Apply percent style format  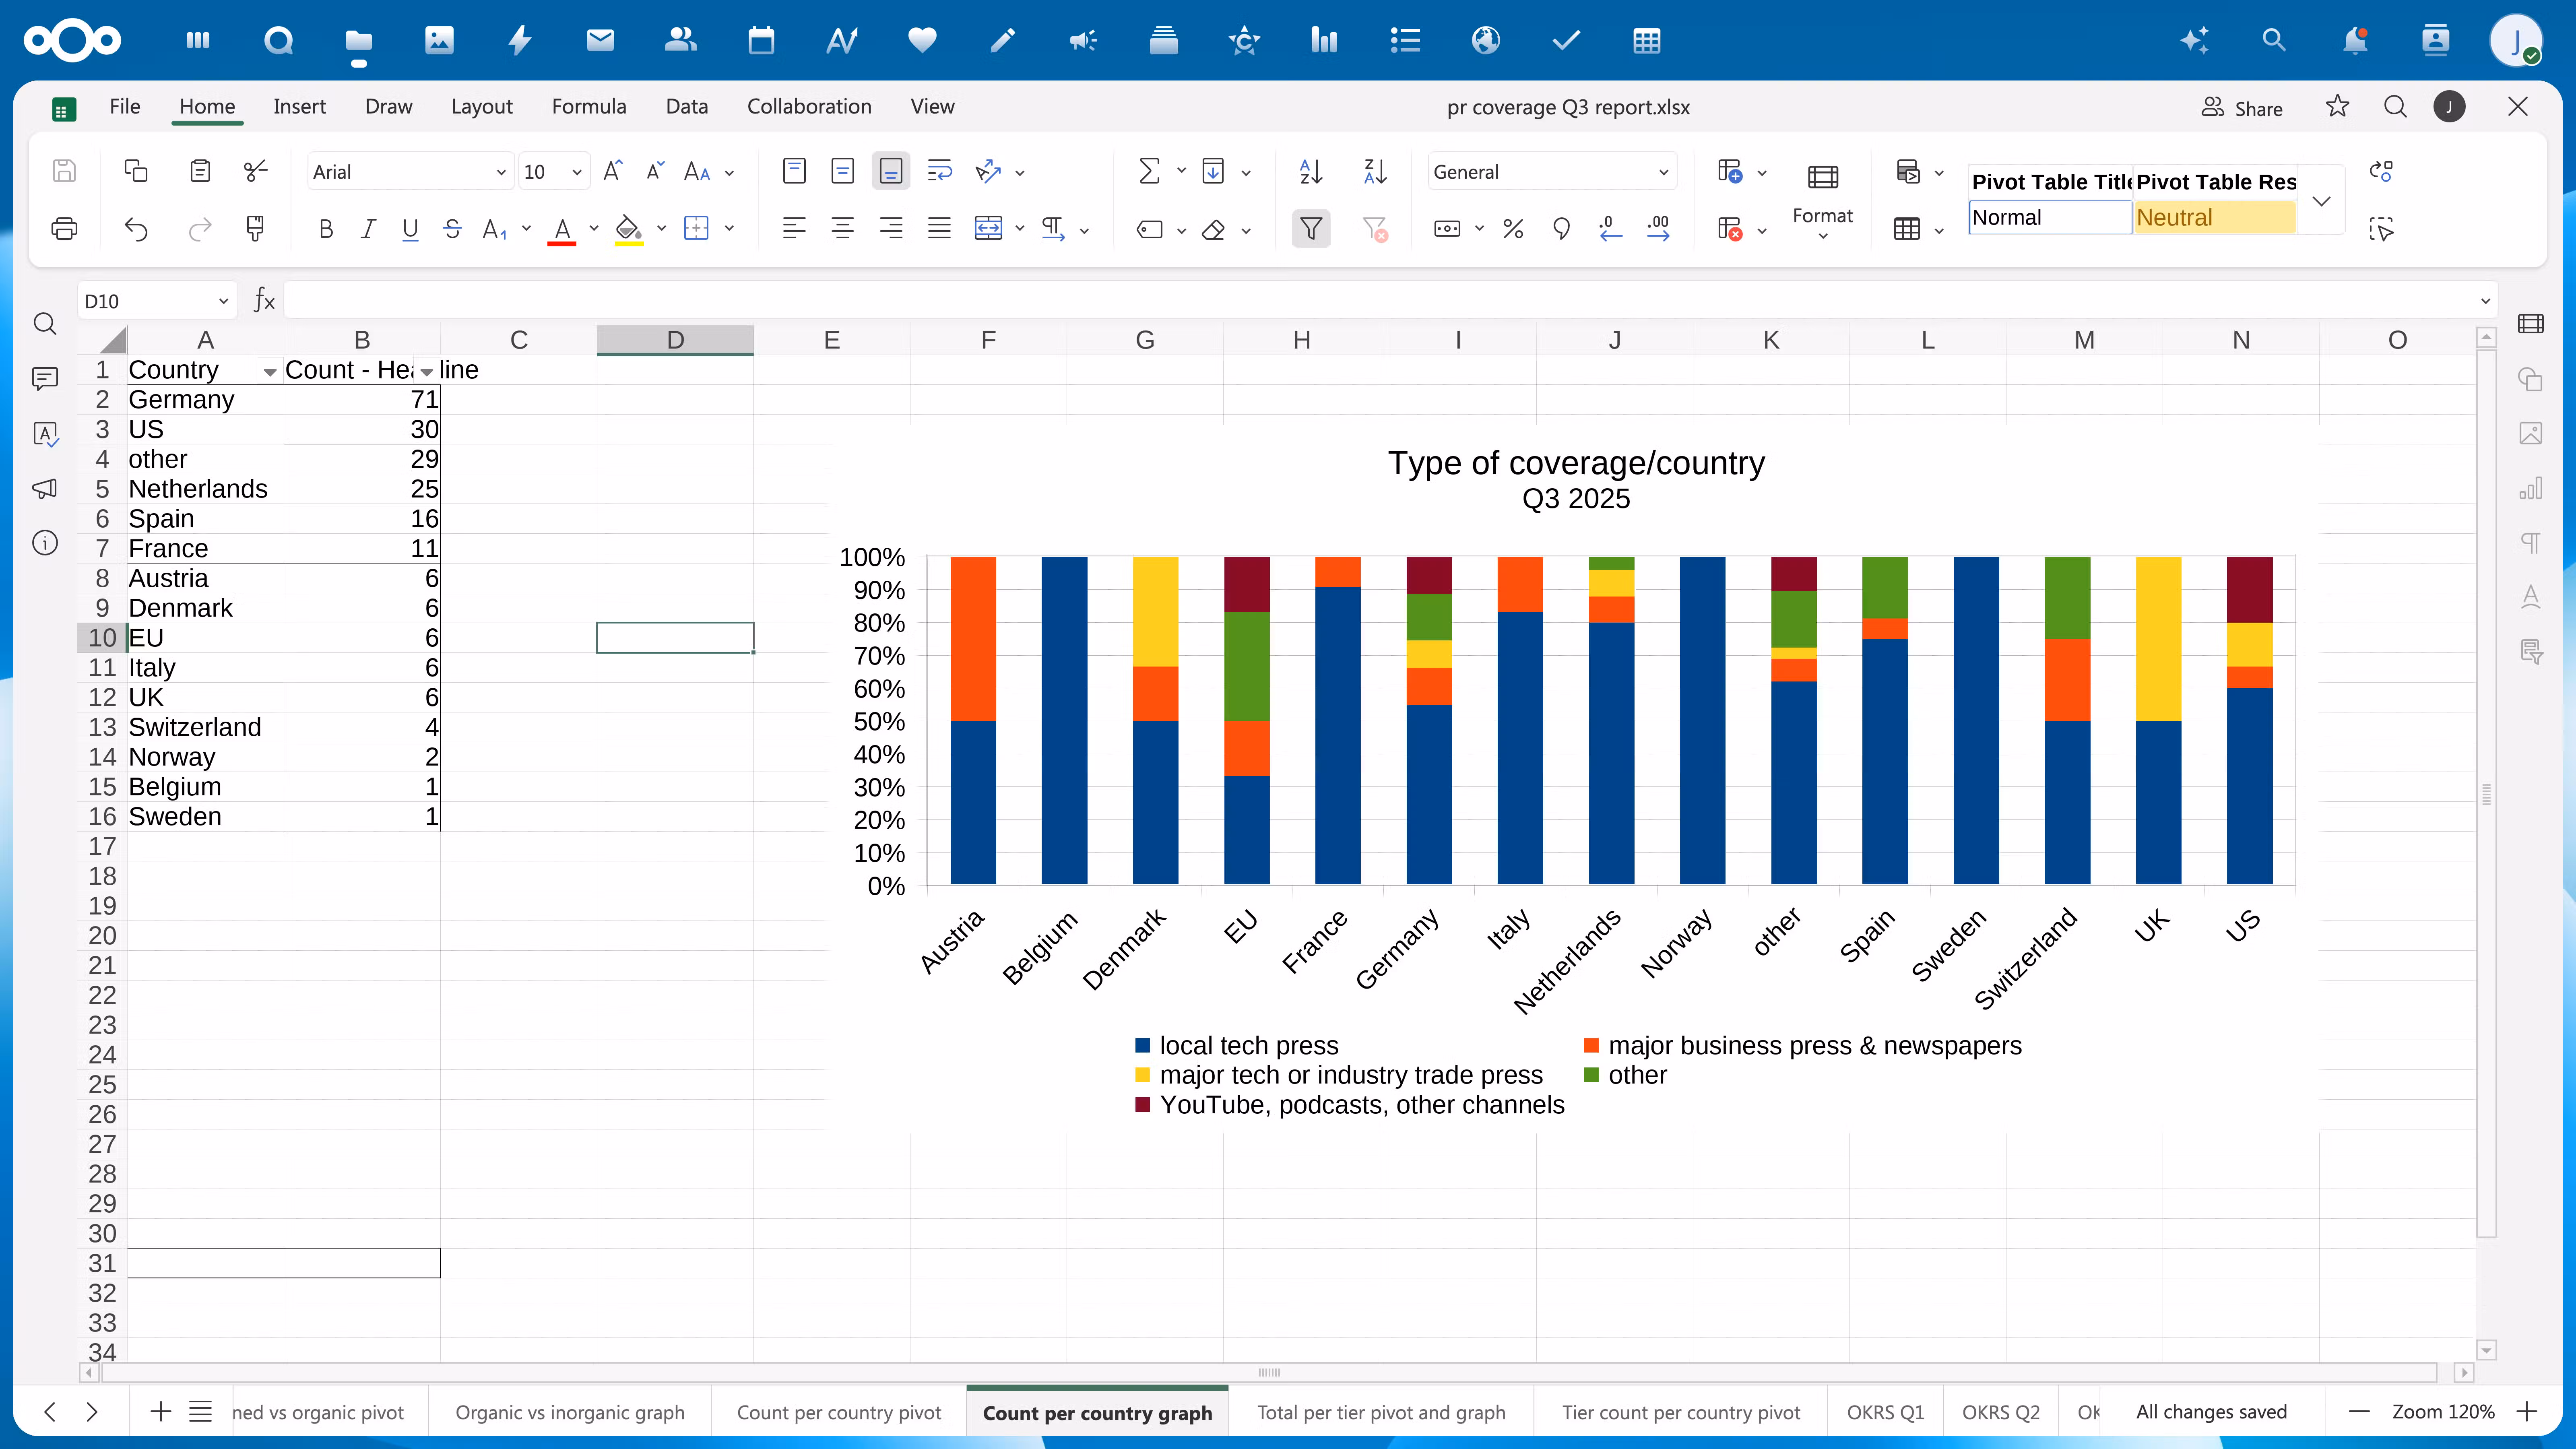click(1513, 229)
